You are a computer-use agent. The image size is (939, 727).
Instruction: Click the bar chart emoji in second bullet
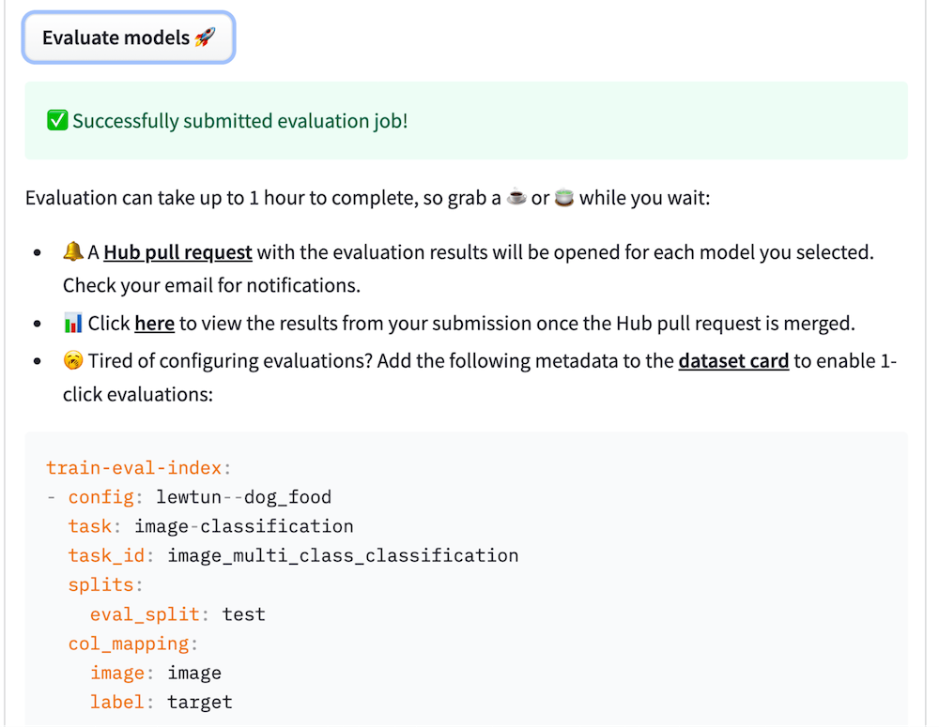(72, 324)
